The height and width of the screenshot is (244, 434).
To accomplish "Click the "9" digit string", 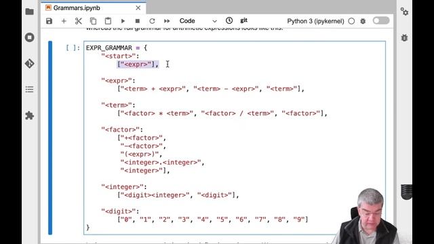I will (x=298, y=220).
